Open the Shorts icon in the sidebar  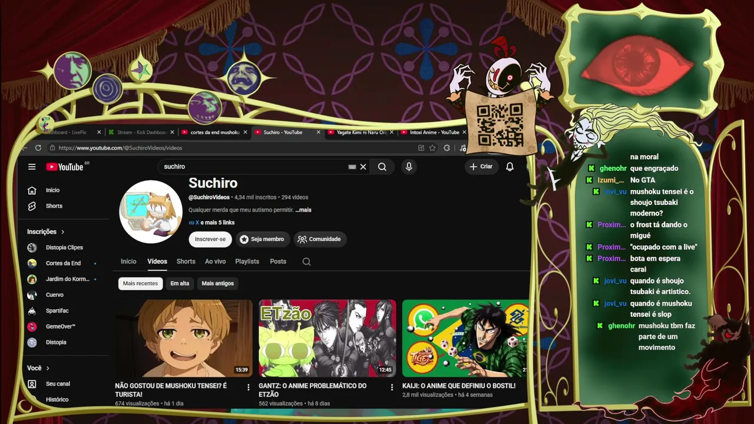[x=32, y=206]
